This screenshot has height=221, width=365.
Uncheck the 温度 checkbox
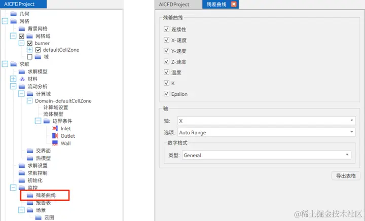tap(166, 72)
